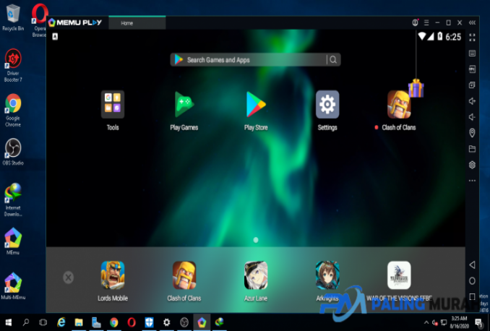
Task: Launch Clash of Clans from home screen
Action: [399, 105]
